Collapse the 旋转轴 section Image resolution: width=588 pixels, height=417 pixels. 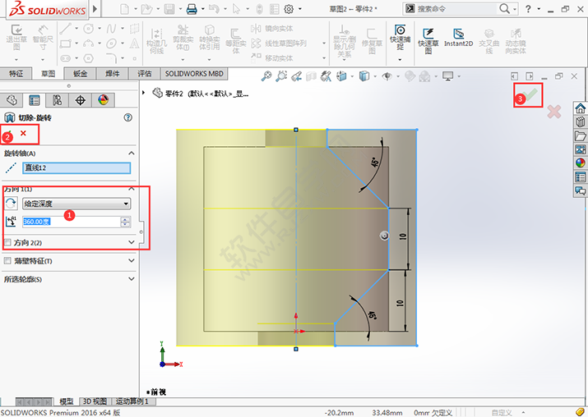tap(131, 154)
